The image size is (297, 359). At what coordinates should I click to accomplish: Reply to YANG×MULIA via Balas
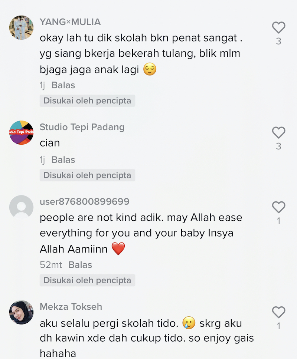coord(63,85)
